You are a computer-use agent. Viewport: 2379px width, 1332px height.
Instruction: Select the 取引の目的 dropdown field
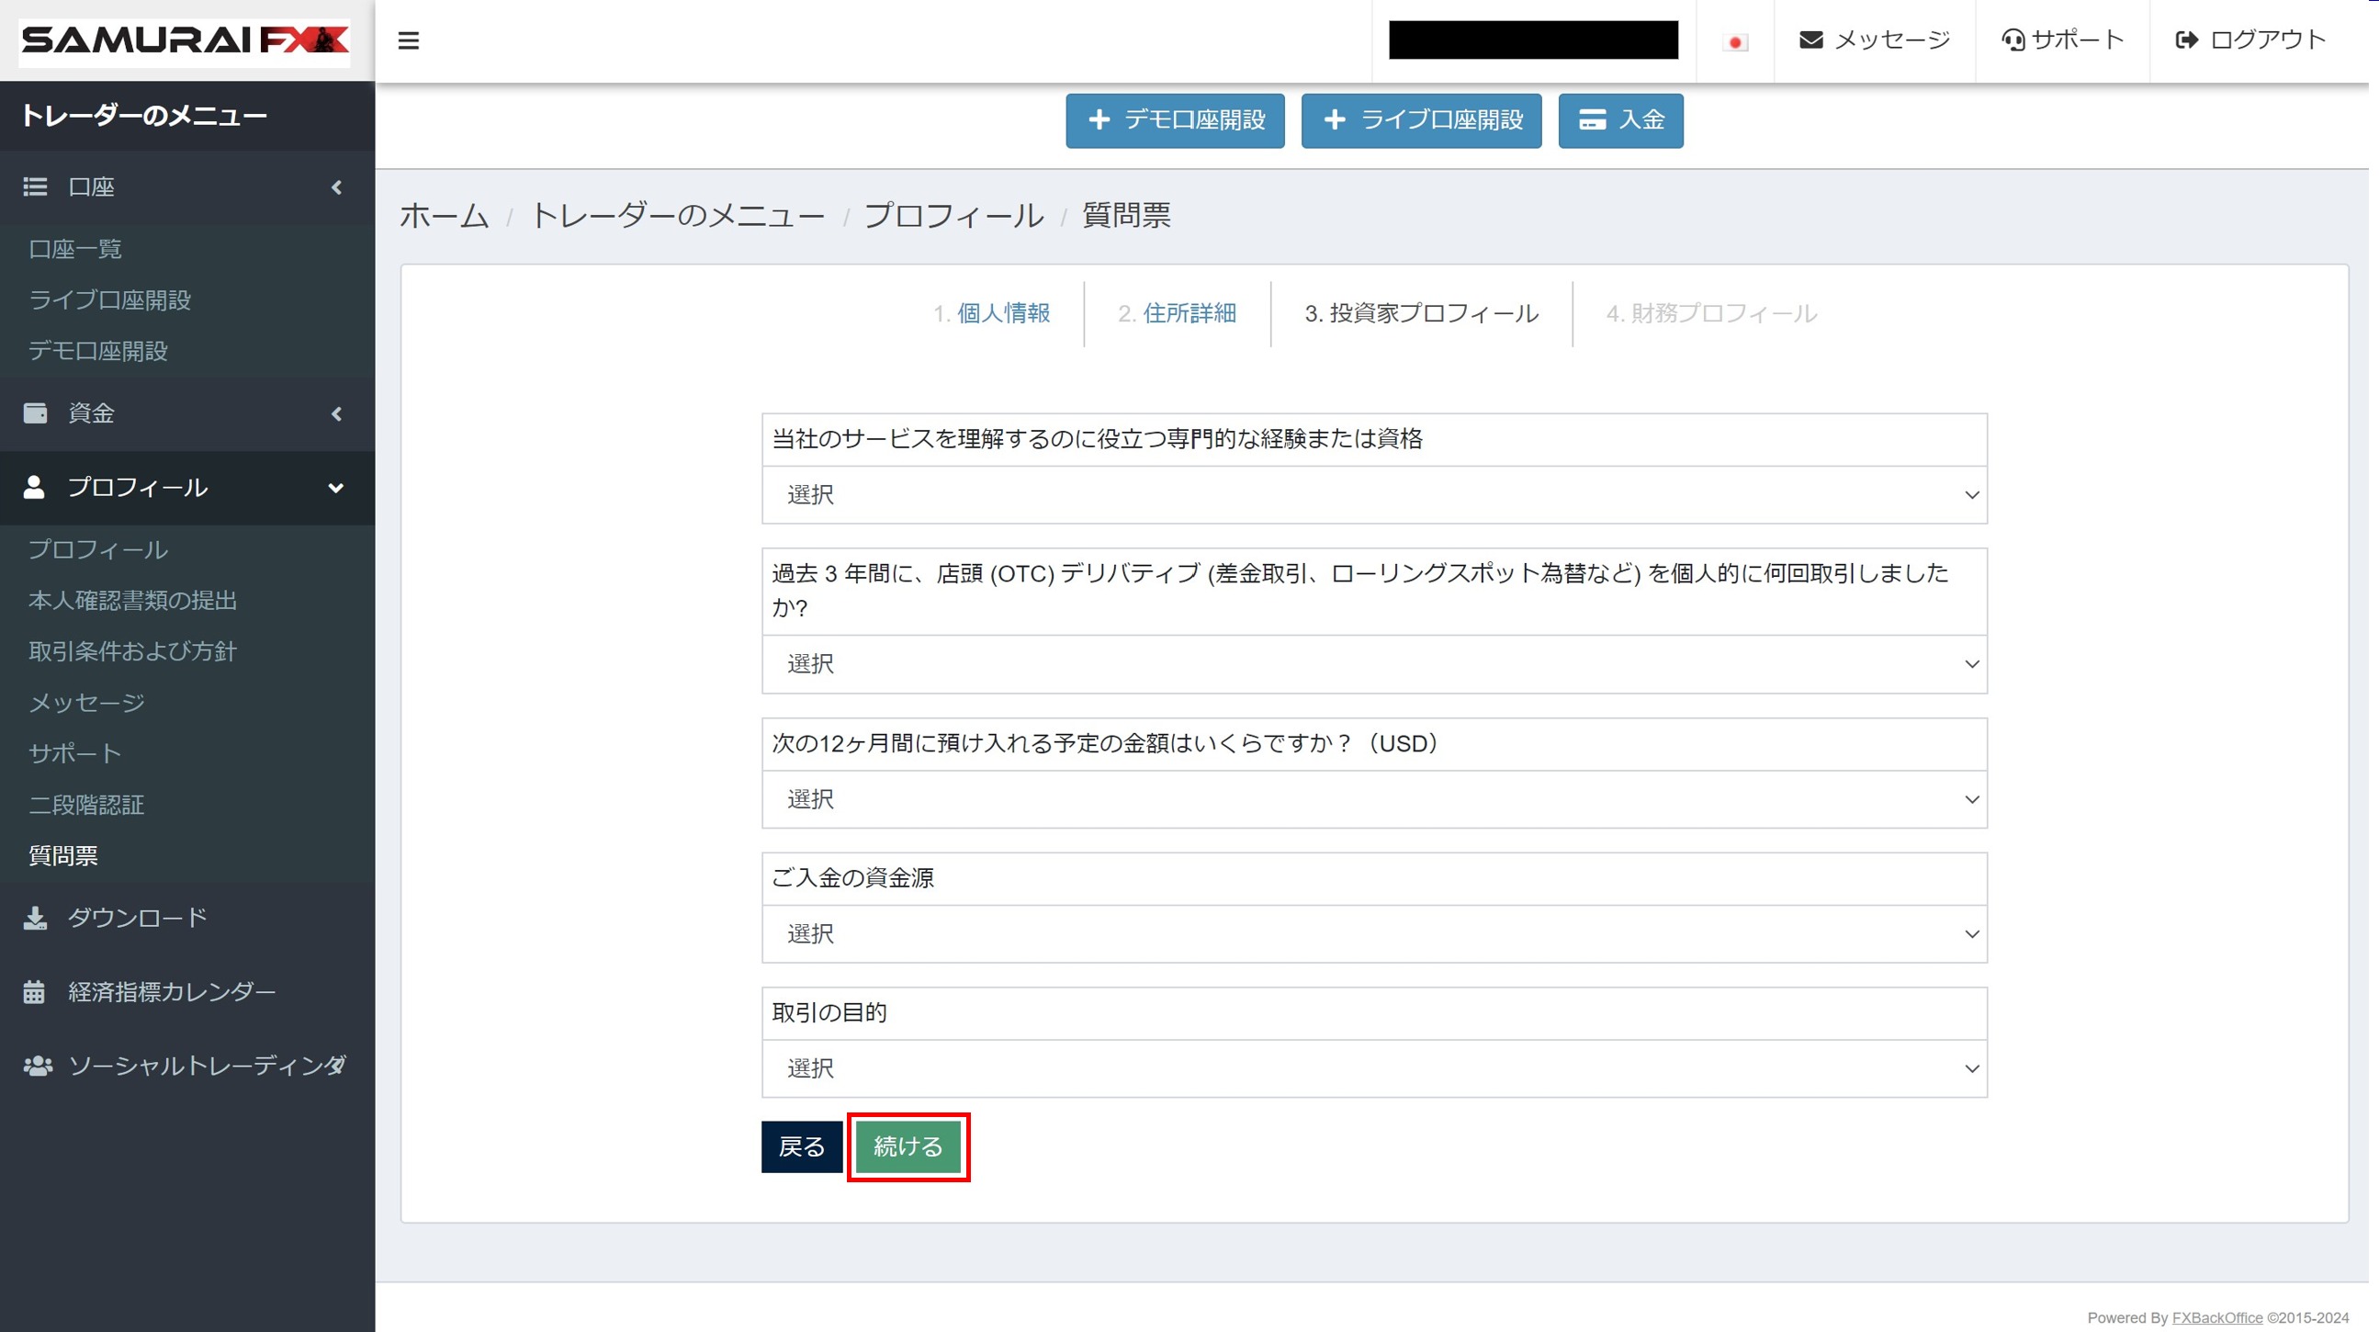click(1374, 1069)
